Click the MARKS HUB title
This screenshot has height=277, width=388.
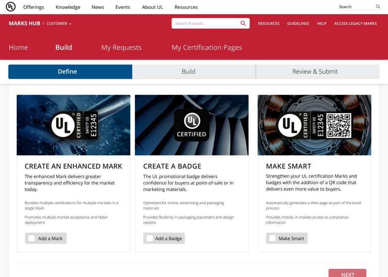pyautogui.click(x=24, y=23)
